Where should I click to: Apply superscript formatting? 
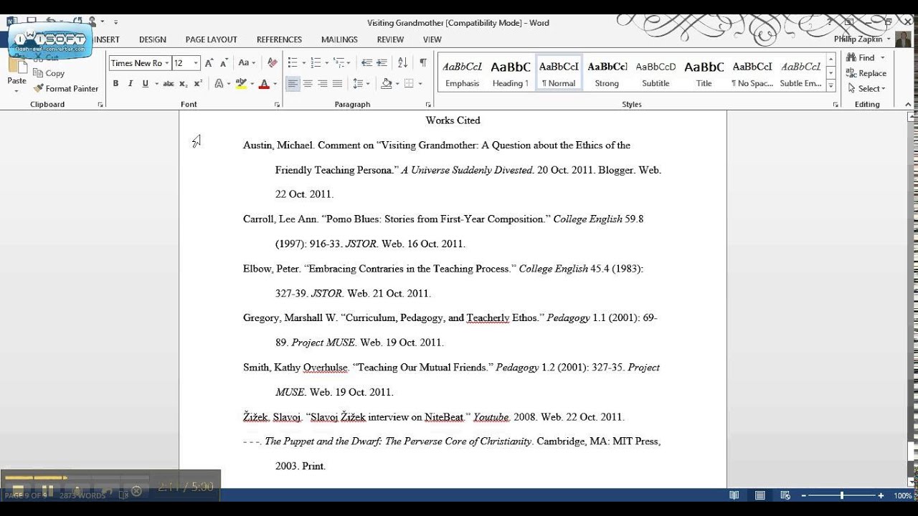click(x=198, y=84)
